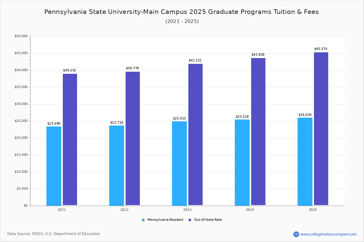Click the purple Out-of-State Rate legend swatch
Screen dimensions: 364x242
(x=190, y=220)
